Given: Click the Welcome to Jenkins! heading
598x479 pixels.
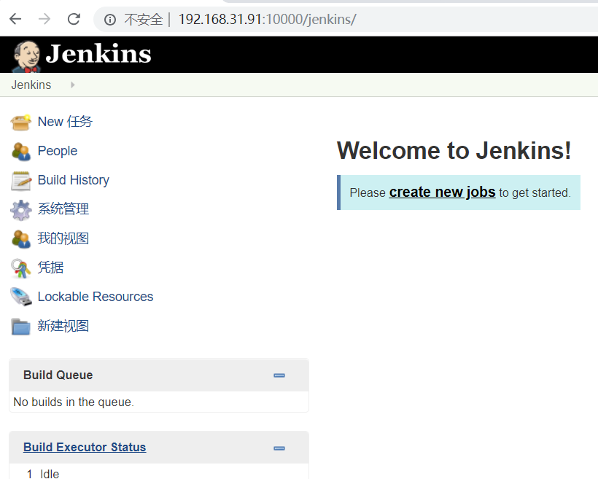Looking at the screenshot, I should (454, 151).
